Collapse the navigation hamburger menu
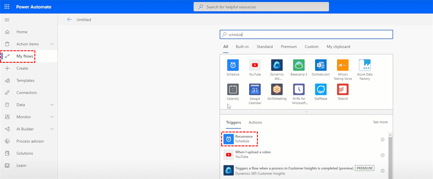Image resolution: width=433 pixels, height=179 pixels. click(7, 19)
